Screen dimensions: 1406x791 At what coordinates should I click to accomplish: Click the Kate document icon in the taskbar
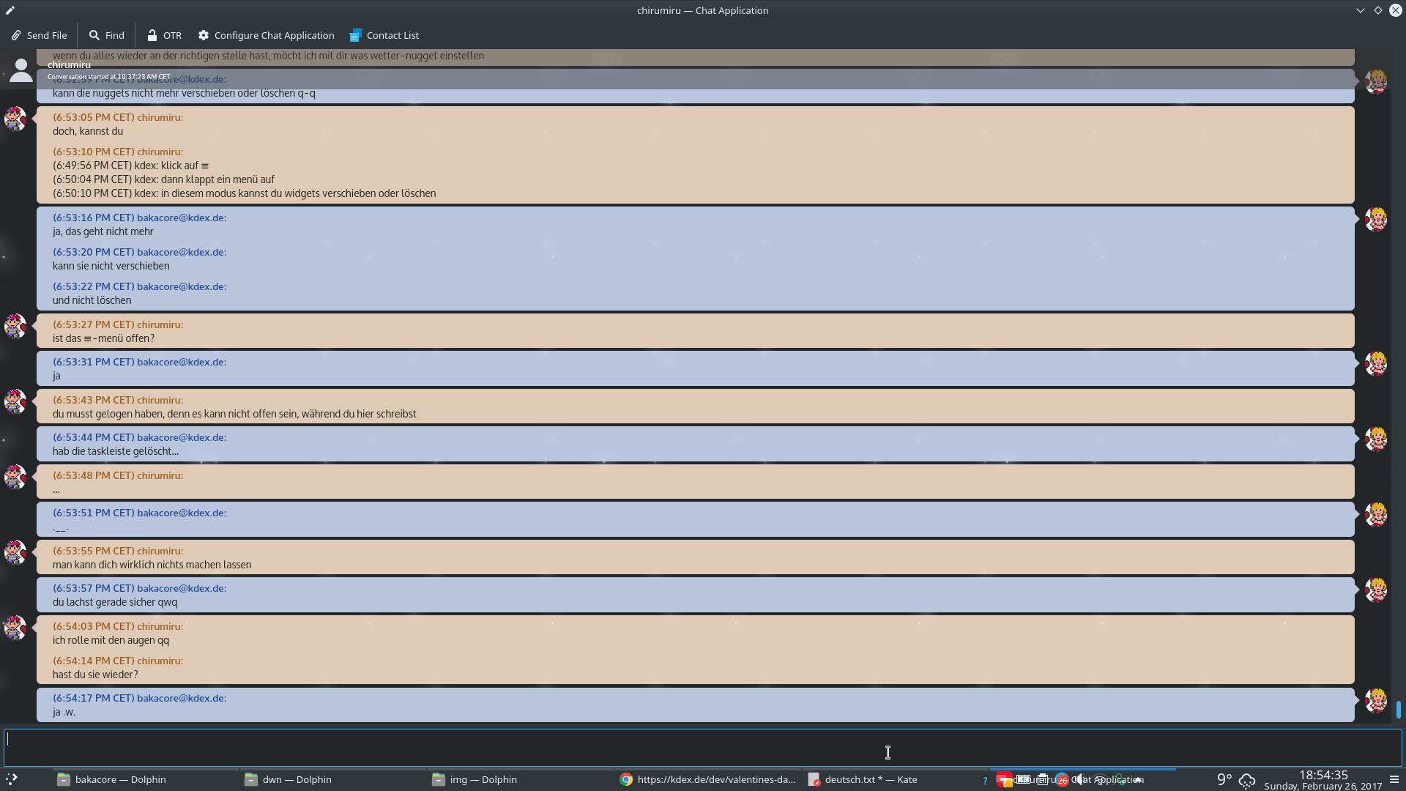(x=814, y=779)
